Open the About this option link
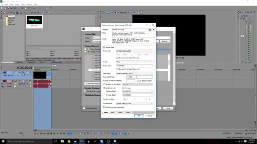This screenshot has width=257, height=144. point(164,49)
